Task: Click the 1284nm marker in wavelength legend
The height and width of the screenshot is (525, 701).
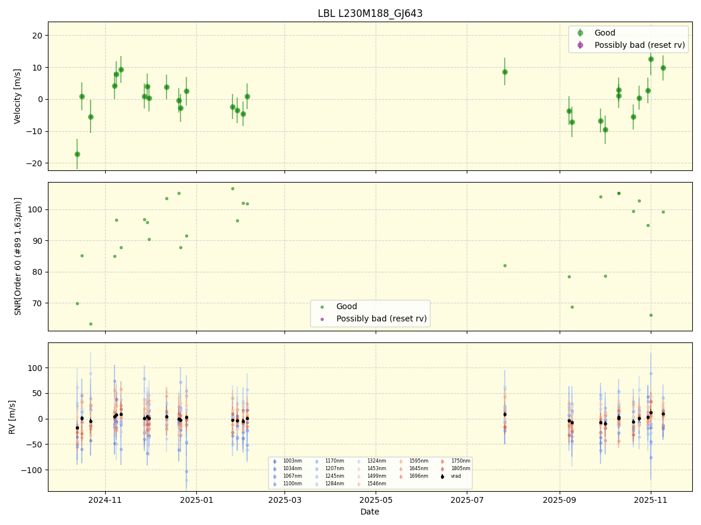Action: pos(317,484)
